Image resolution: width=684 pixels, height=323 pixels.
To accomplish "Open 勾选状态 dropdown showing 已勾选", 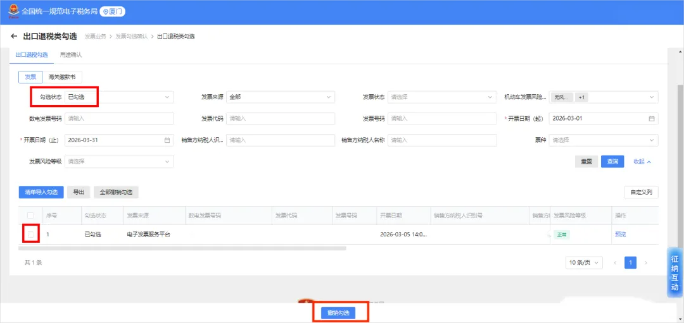I will (x=119, y=97).
